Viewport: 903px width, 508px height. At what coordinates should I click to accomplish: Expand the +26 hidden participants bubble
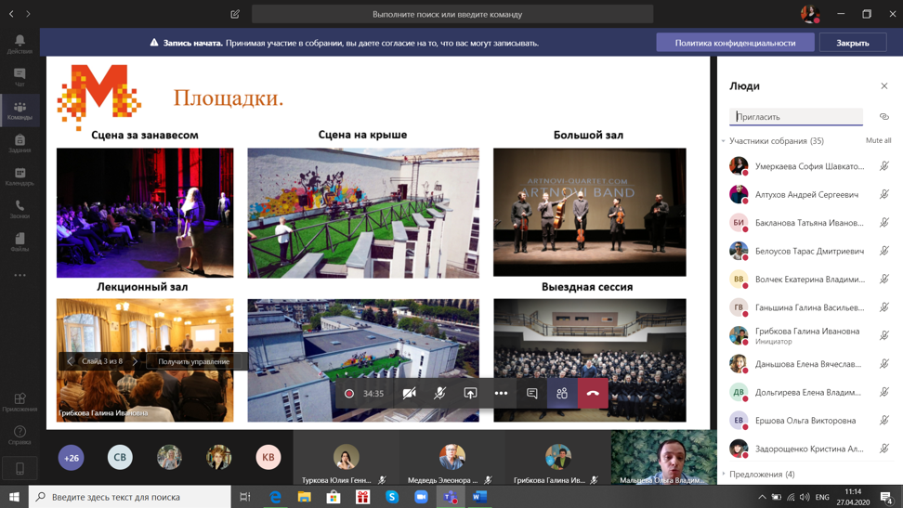click(72, 457)
